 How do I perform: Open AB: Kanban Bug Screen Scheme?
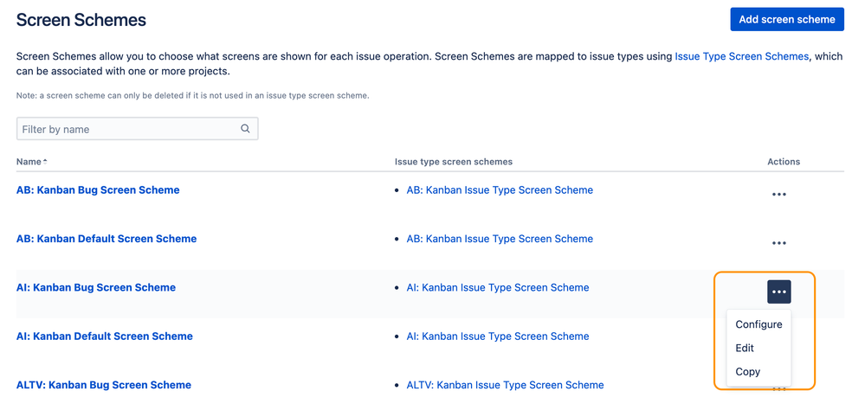coord(98,190)
